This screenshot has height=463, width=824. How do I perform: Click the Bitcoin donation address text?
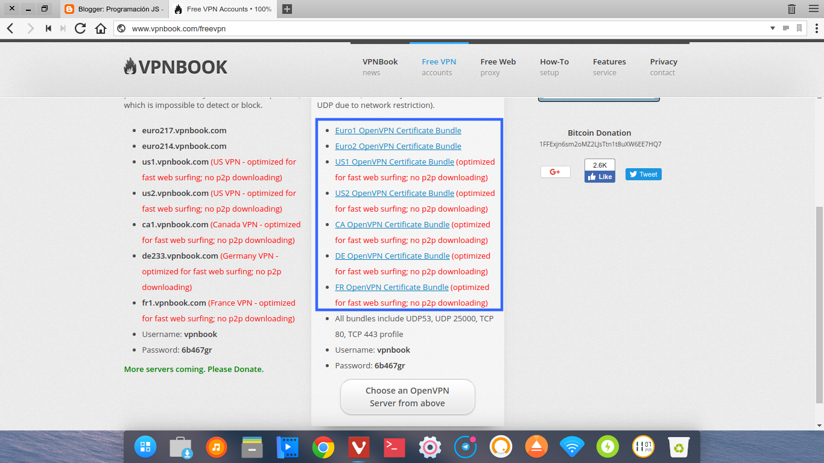click(600, 144)
